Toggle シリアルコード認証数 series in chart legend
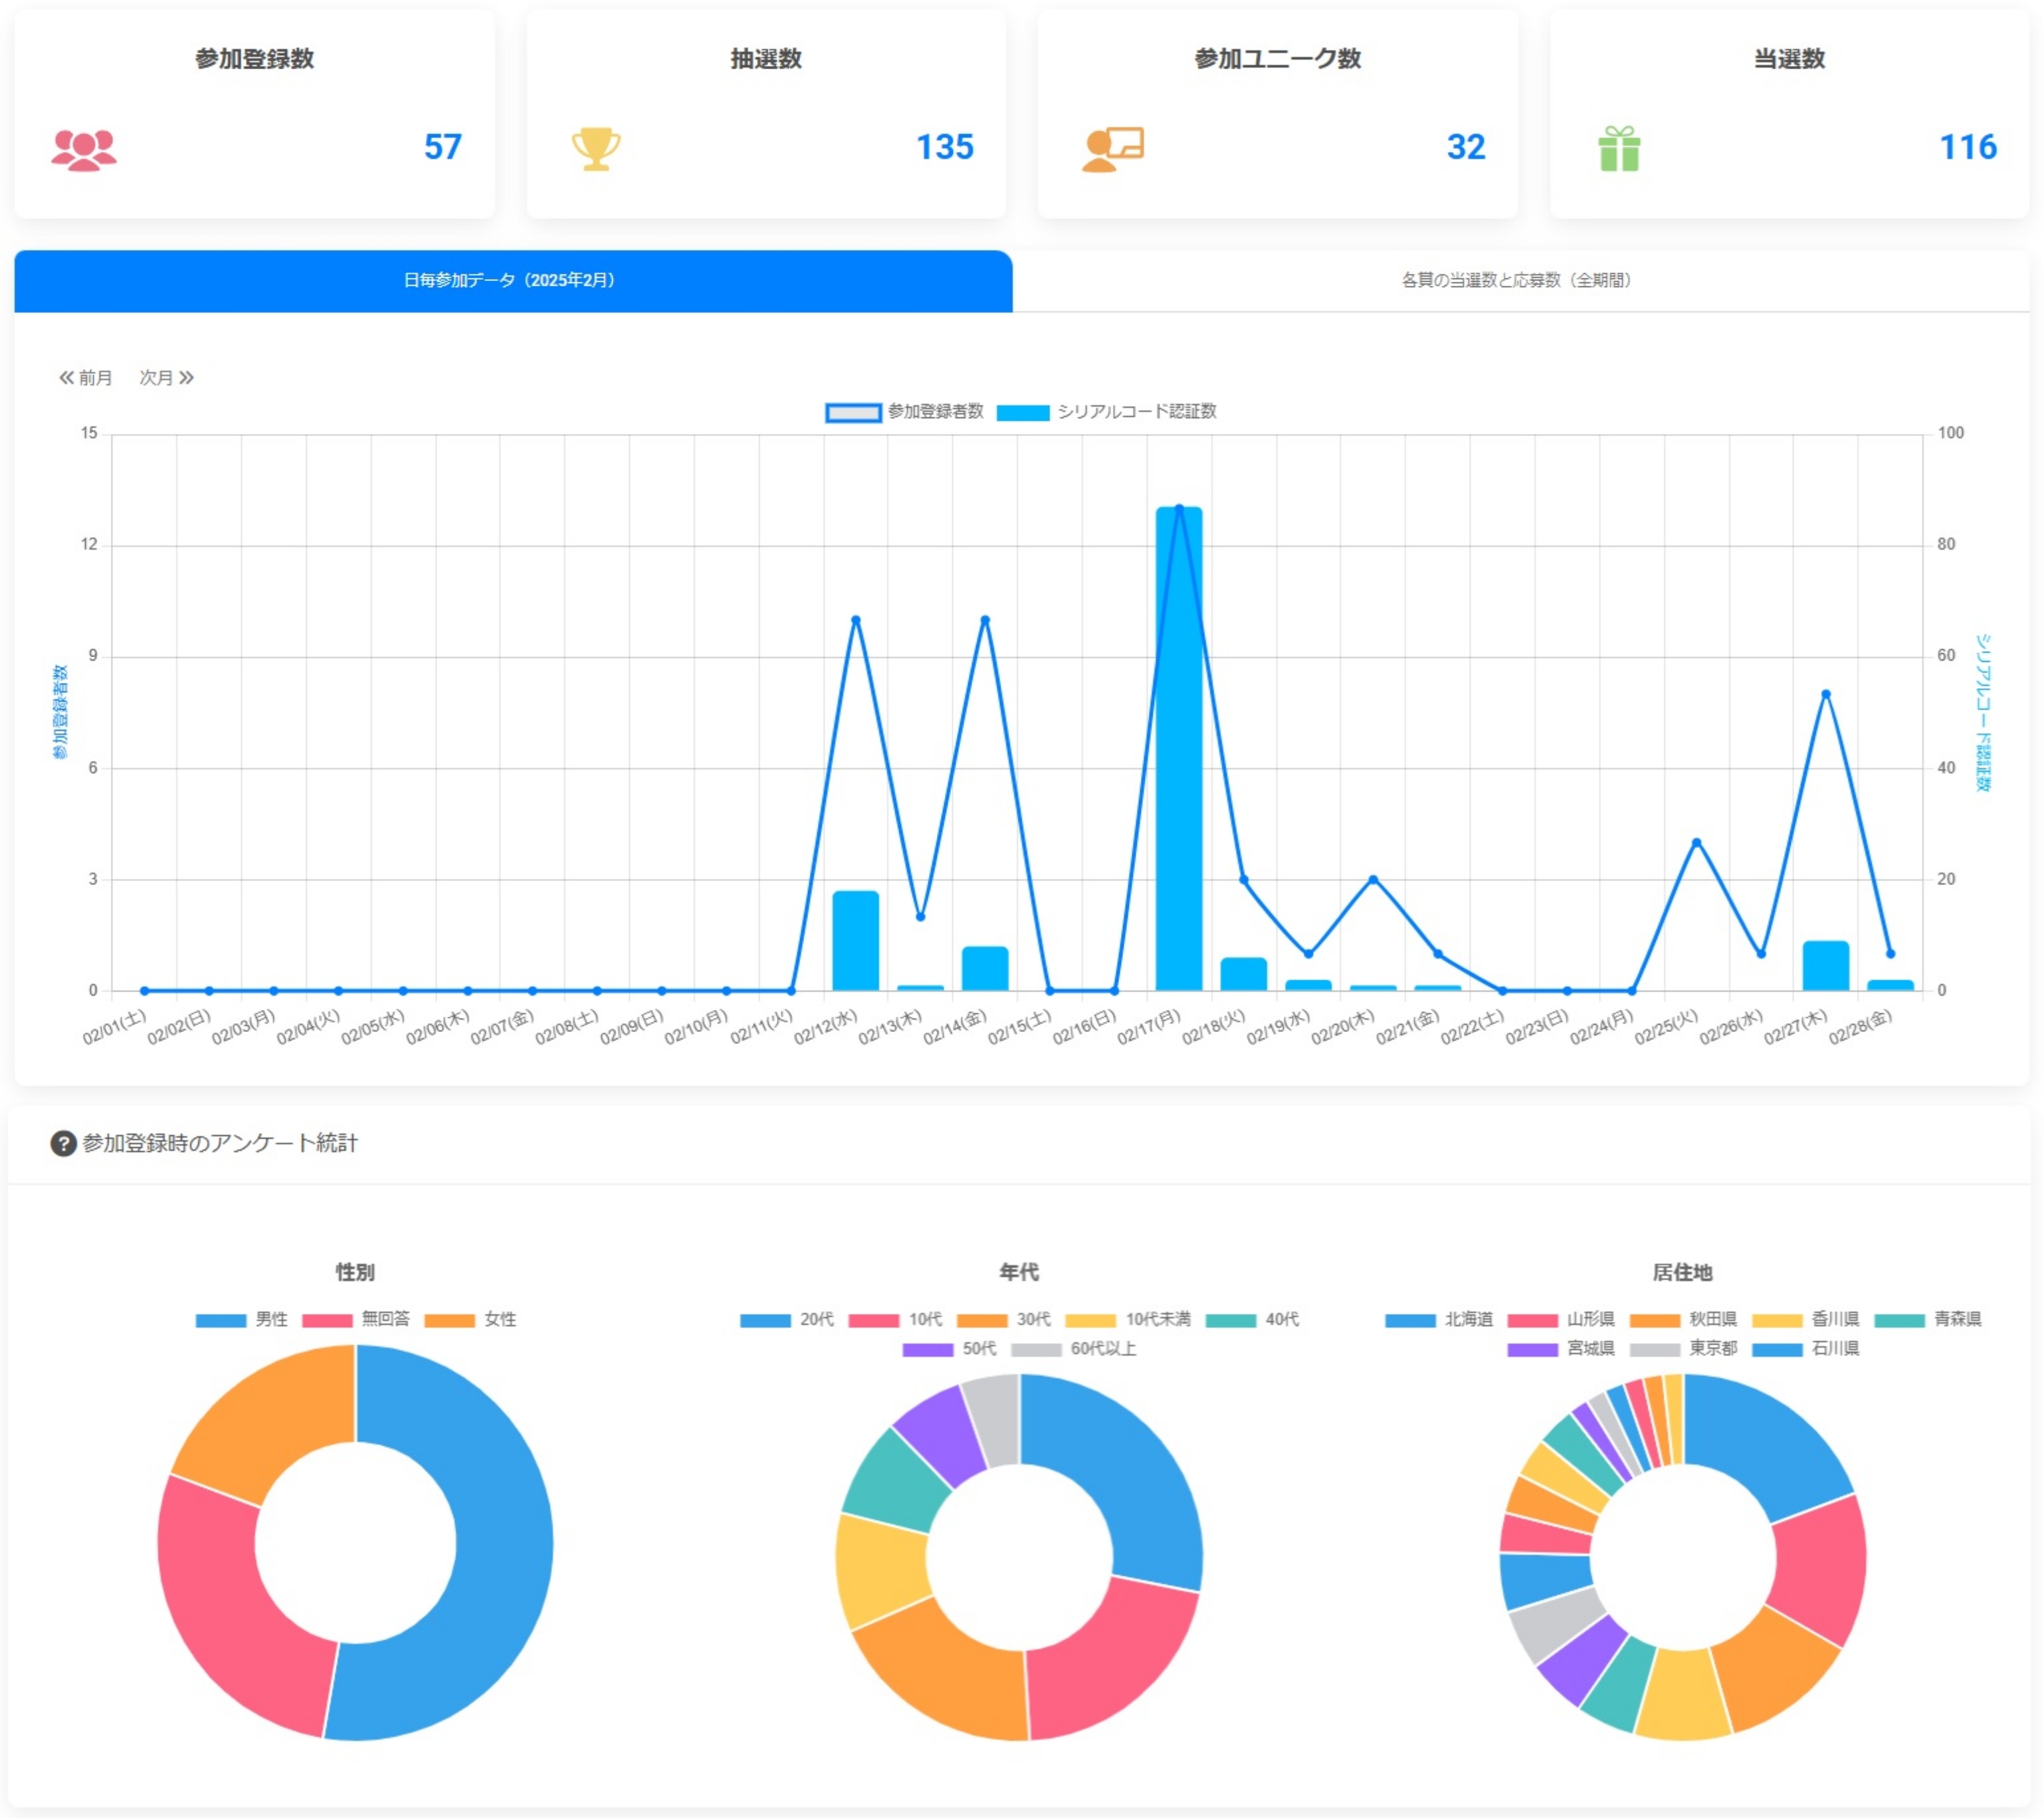Viewport: 2044px width, 1818px height. click(1107, 412)
